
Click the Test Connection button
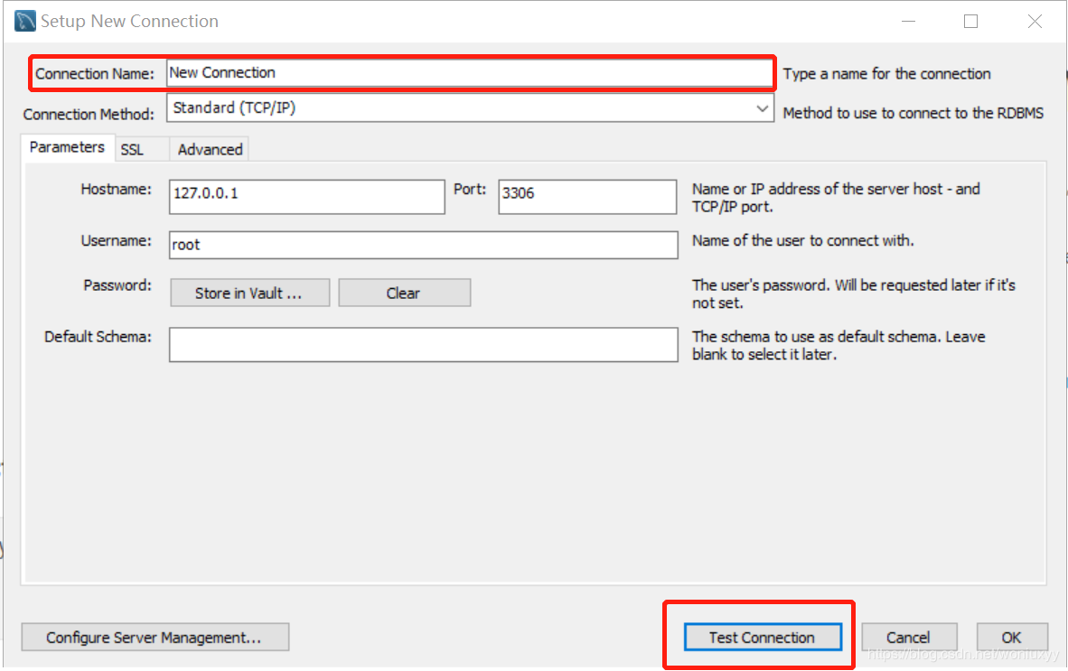coord(763,638)
